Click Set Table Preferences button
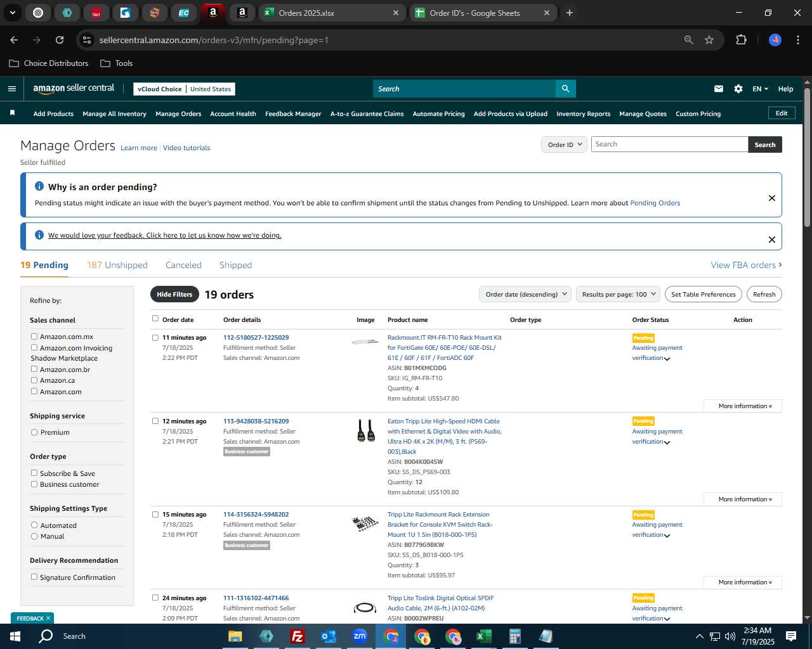Image resolution: width=812 pixels, height=649 pixels. tap(704, 294)
